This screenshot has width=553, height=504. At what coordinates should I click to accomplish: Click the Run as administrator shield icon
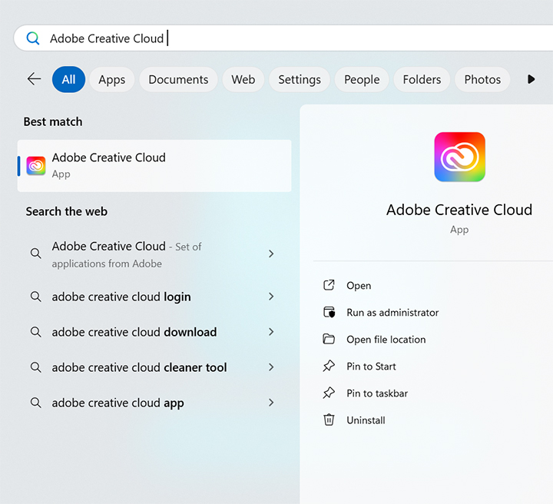(329, 313)
